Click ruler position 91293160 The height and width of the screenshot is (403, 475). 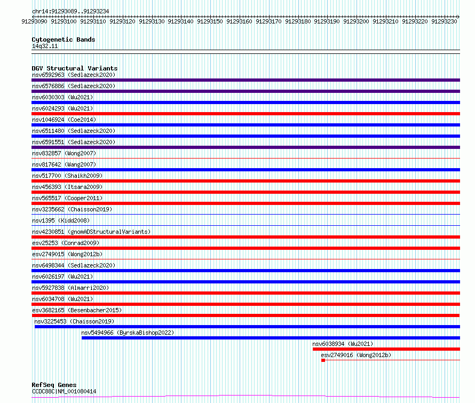point(239,21)
